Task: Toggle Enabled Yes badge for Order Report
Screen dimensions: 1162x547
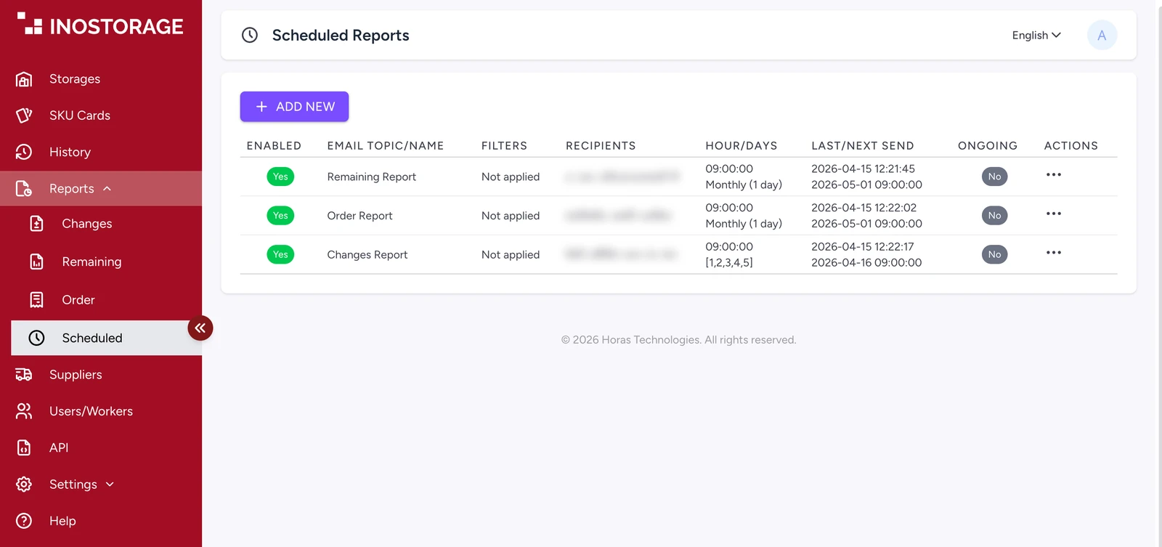Action: [x=280, y=215]
